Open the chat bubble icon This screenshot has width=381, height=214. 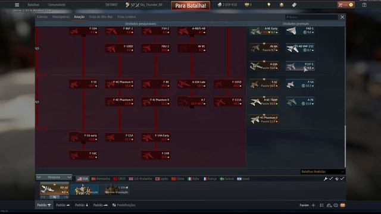[x=336, y=205]
